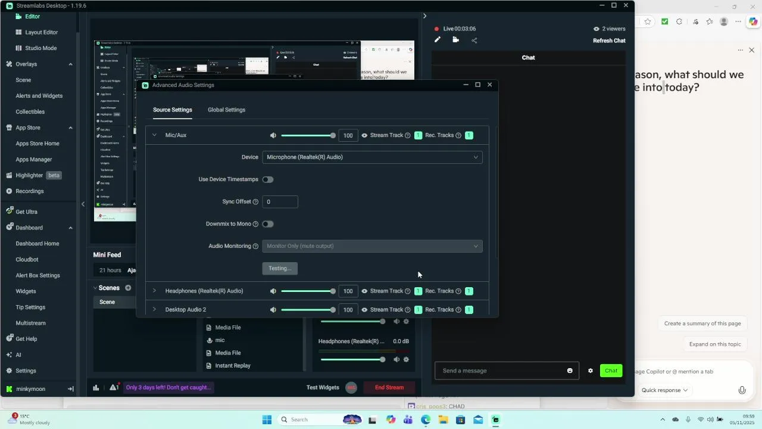
Task: Click the Send a message chat field
Action: point(507,371)
